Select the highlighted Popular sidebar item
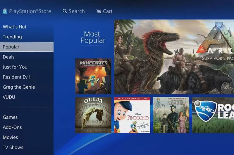The height and width of the screenshot is (155, 234). (x=27, y=47)
